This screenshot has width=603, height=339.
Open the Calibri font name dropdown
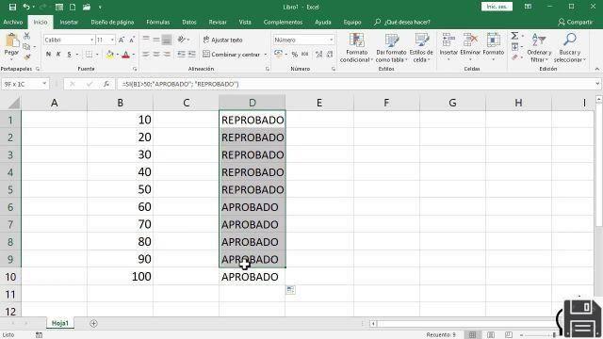[x=92, y=40]
